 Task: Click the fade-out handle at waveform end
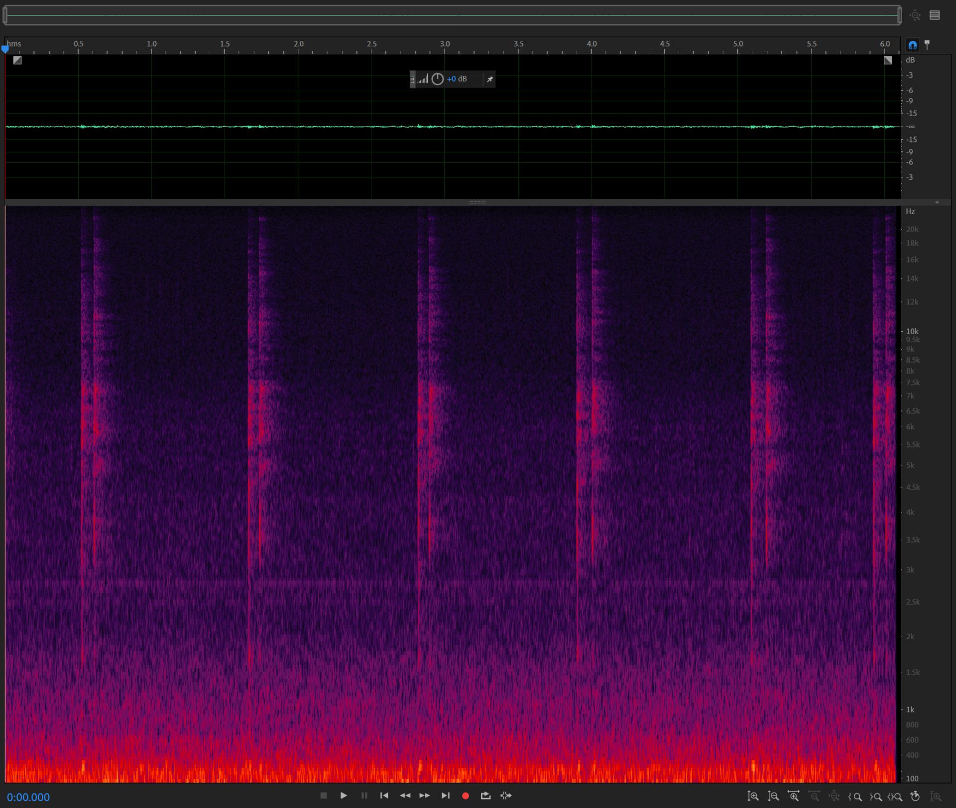[888, 60]
